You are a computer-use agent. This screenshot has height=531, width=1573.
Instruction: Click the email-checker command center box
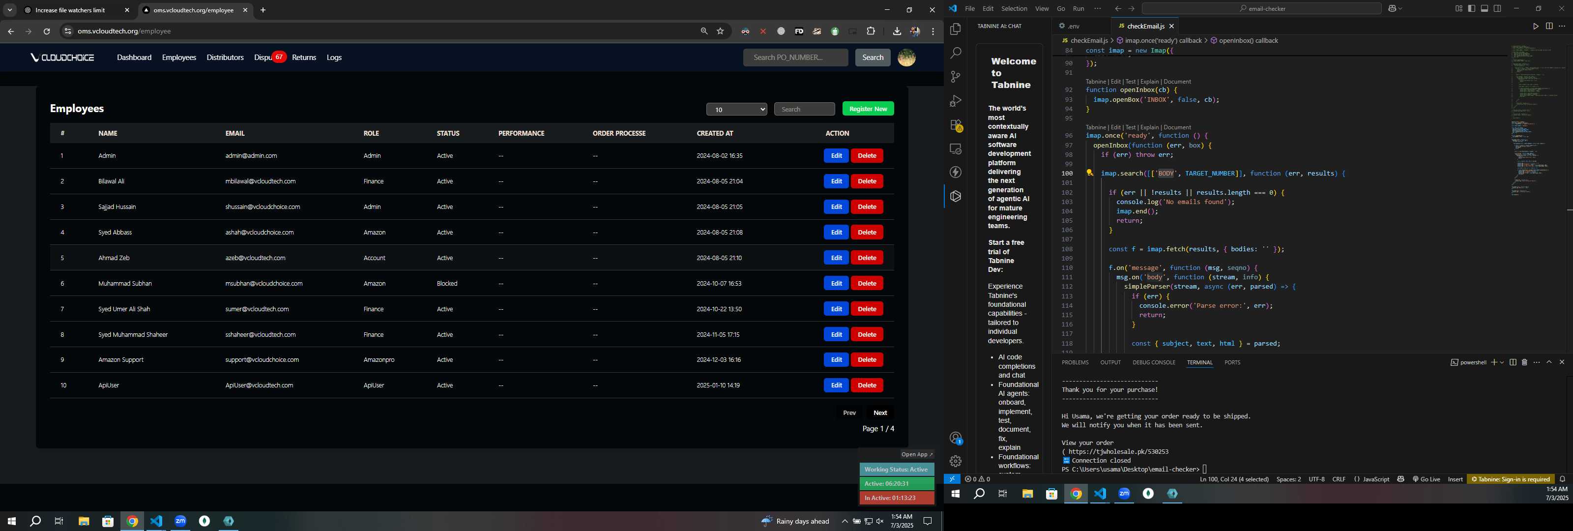1261,8
